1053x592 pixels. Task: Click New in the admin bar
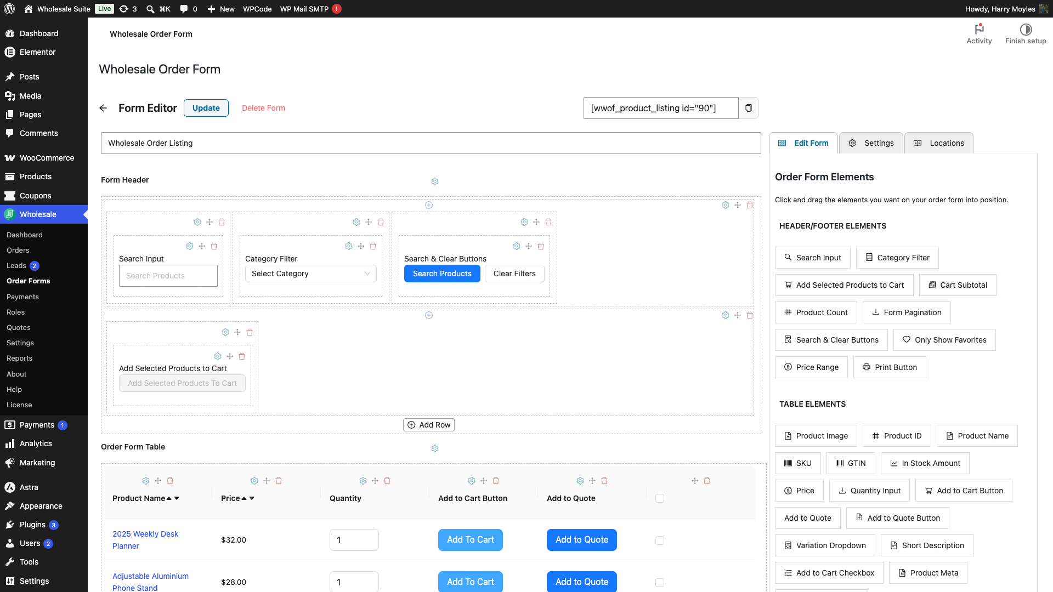click(x=221, y=9)
